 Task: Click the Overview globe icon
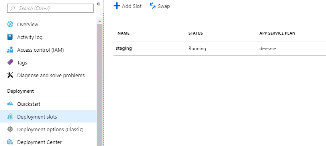(10, 24)
